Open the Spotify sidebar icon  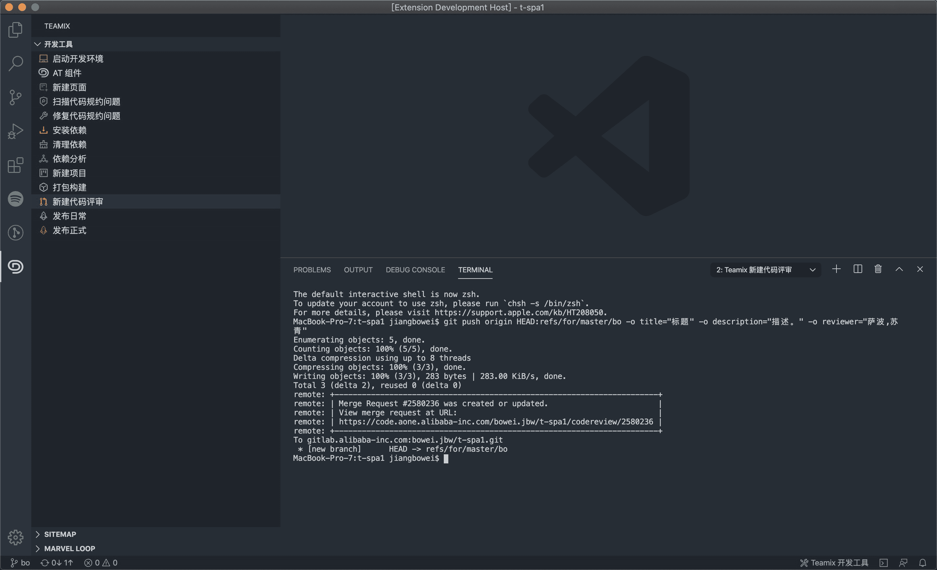point(15,199)
